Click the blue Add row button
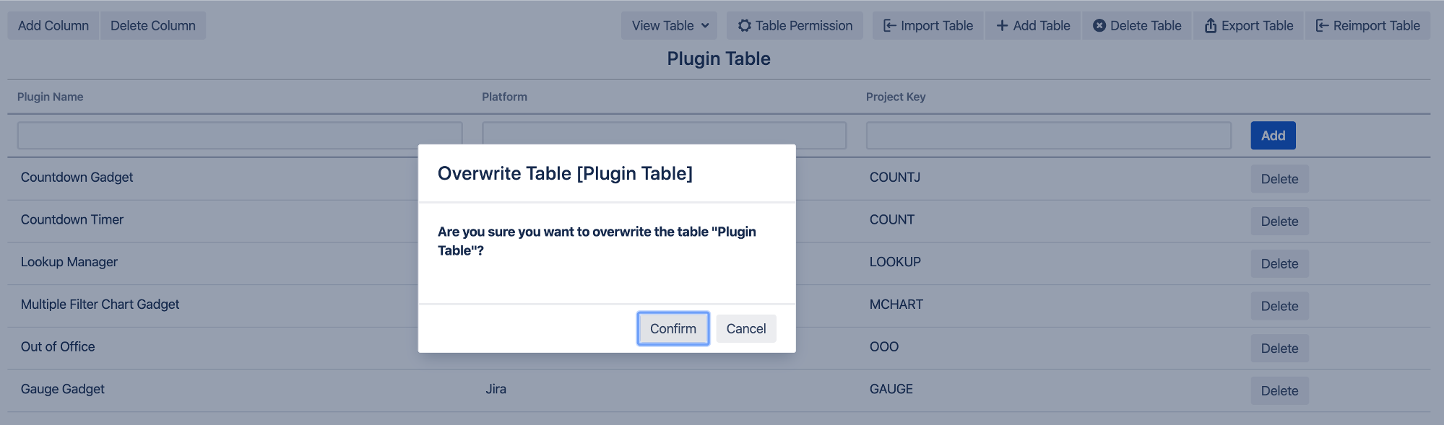This screenshot has height=425, width=1444. click(1273, 136)
